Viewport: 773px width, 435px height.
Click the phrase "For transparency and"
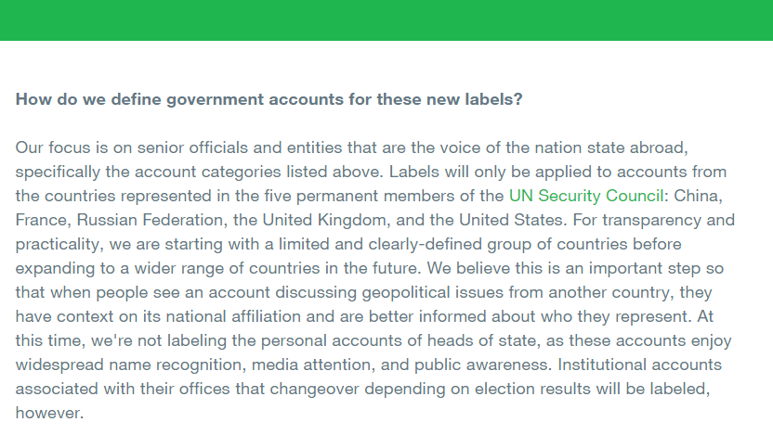coord(654,220)
